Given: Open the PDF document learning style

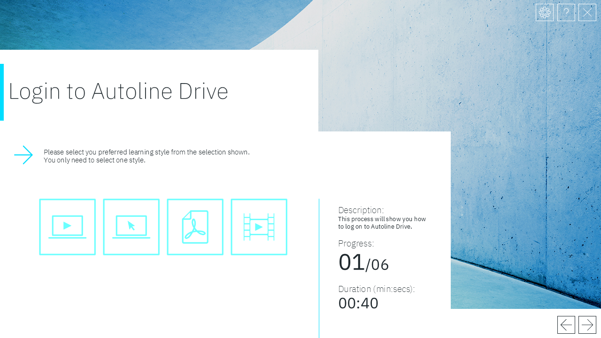Looking at the screenshot, I should (x=195, y=227).
